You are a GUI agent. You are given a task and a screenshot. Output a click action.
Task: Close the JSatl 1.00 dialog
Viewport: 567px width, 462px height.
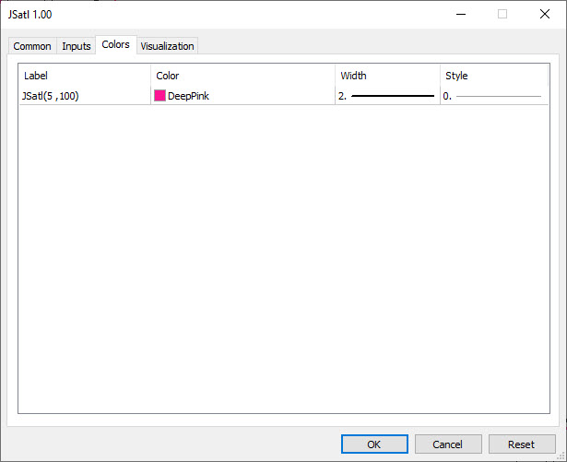545,14
